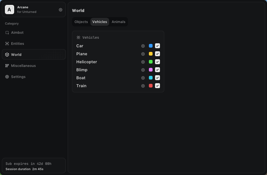The height and width of the screenshot is (175, 267).
Task: Open settings gear for Helicopter row
Action: pyautogui.click(x=143, y=62)
